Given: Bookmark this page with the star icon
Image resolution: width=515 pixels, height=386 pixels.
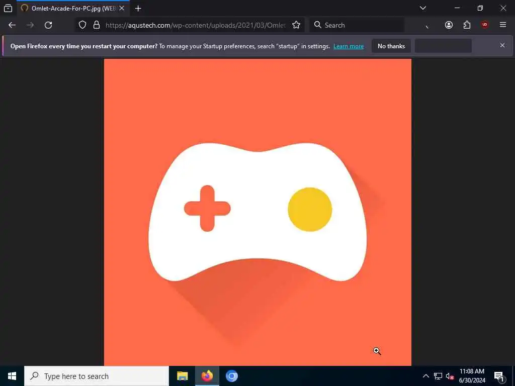Looking at the screenshot, I should tap(296, 25).
